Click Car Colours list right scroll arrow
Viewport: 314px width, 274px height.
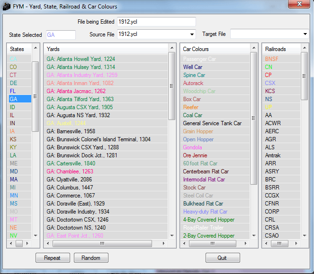(245, 243)
